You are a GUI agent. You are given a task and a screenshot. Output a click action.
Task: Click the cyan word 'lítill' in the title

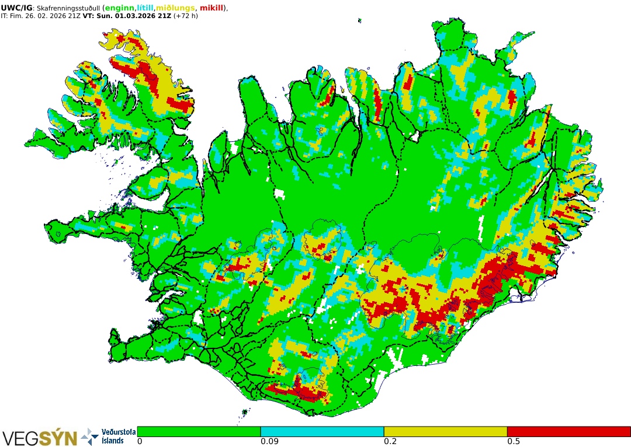pos(145,8)
